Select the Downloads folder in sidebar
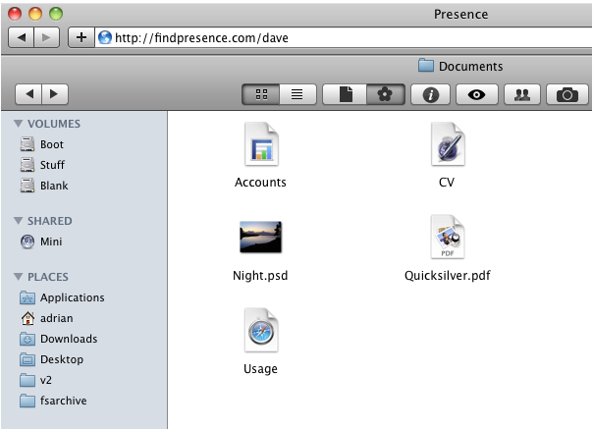 68,339
